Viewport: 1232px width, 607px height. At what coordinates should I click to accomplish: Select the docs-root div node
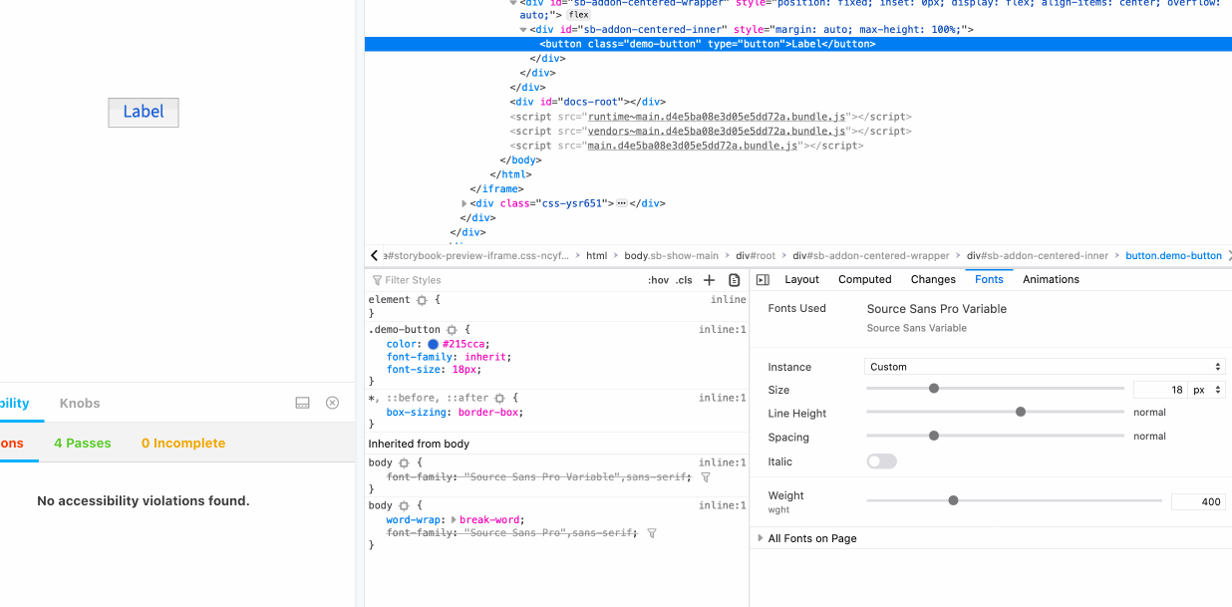(587, 102)
